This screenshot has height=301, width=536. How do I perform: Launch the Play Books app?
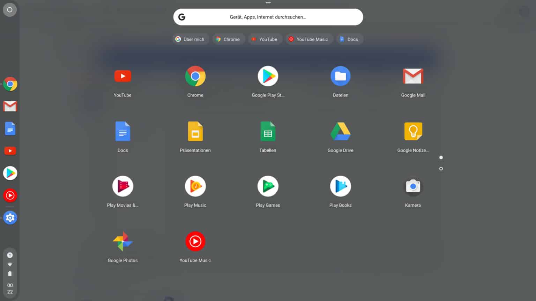coord(341,186)
